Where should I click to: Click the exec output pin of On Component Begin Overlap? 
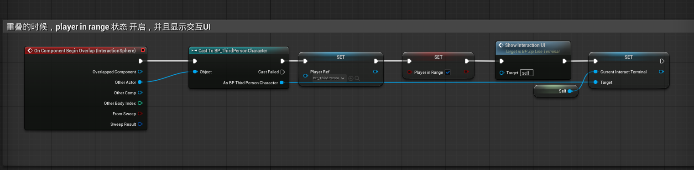click(x=141, y=61)
